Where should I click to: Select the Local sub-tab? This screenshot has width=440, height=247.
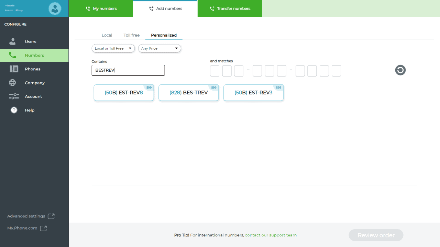point(107,35)
